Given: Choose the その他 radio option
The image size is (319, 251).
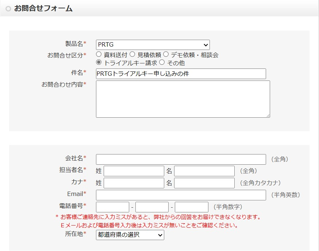Looking at the screenshot, I should point(162,62).
